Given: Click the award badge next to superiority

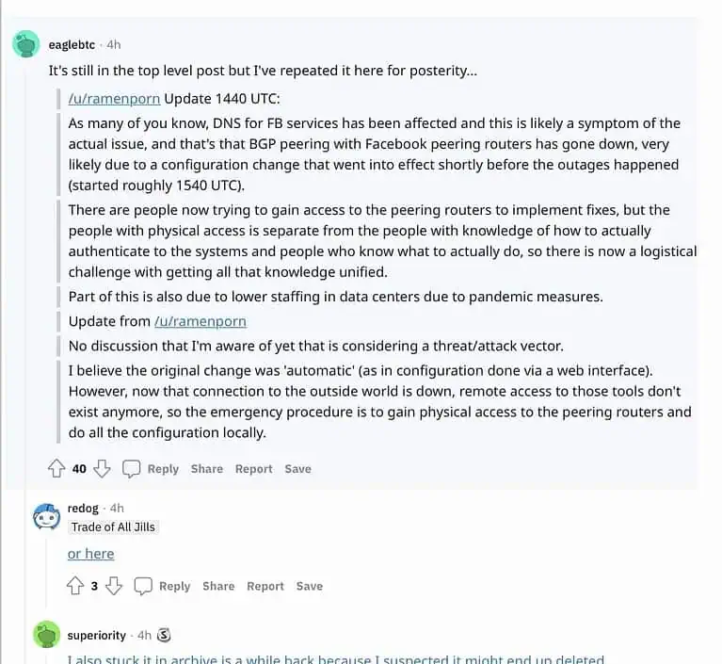Looking at the screenshot, I should click(x=163, y=635).
